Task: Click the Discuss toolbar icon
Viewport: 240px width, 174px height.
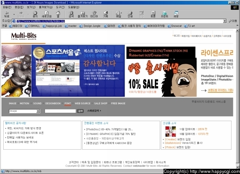Action: point(153,14)
